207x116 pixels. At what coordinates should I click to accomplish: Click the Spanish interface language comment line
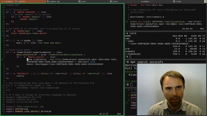[42, 95]
